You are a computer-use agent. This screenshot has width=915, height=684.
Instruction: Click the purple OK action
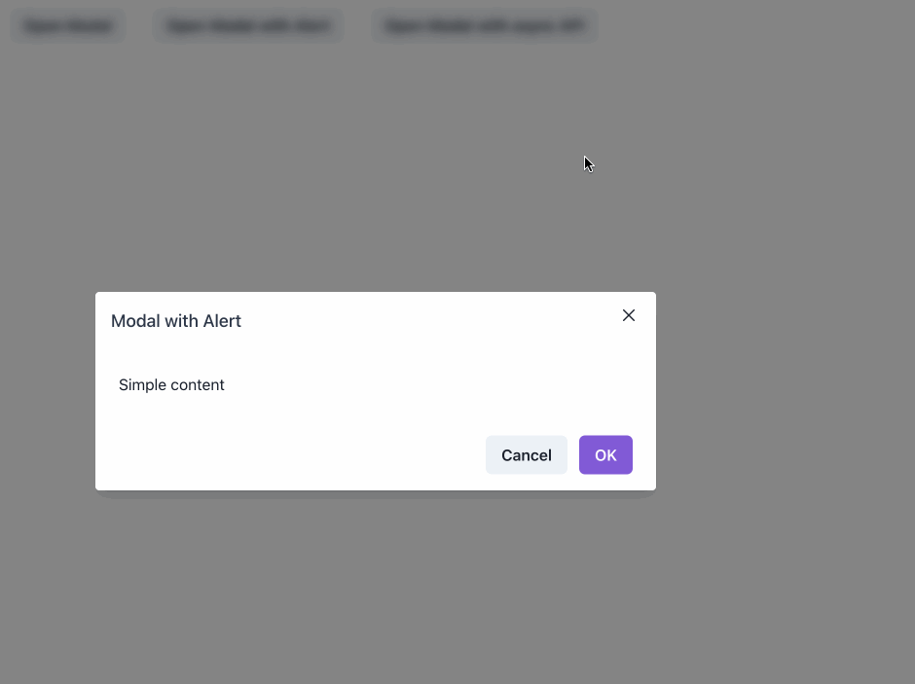[x=605, y=454]
